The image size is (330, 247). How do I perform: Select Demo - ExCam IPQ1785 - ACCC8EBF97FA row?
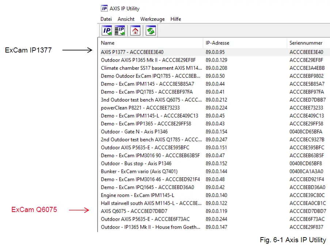(214, 92)
